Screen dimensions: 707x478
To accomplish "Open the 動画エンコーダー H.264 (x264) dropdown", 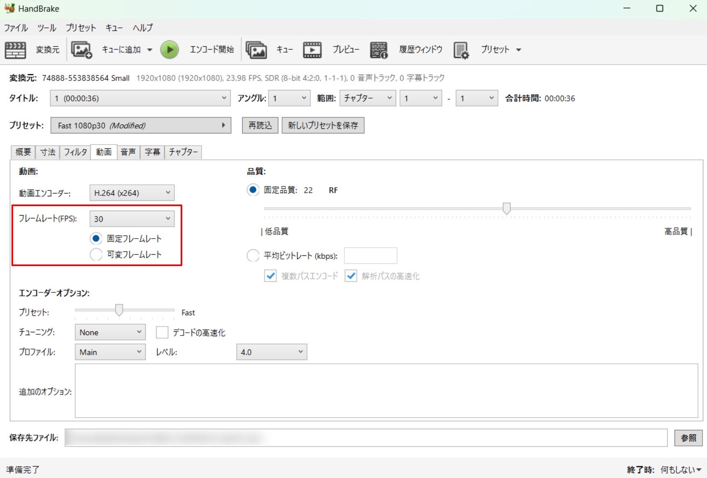I will click(132, 193).
